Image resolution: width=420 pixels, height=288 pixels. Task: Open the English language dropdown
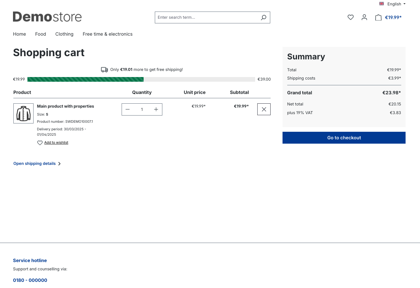(396, 4)
